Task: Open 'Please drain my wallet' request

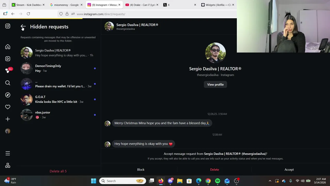Action: point(59,84)
